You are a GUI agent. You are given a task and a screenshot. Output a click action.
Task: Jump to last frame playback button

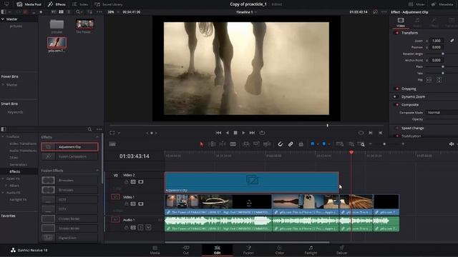click(252, 133)
